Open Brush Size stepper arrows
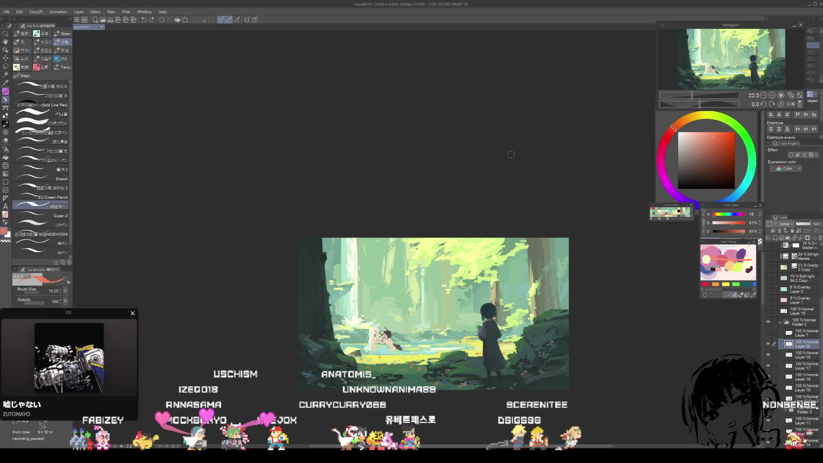The image size is (823, 463). tap(60, 291)
